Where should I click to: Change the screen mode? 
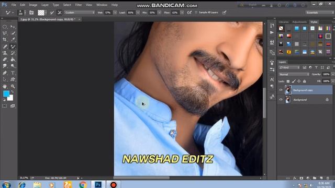click(x=13, y=106)
